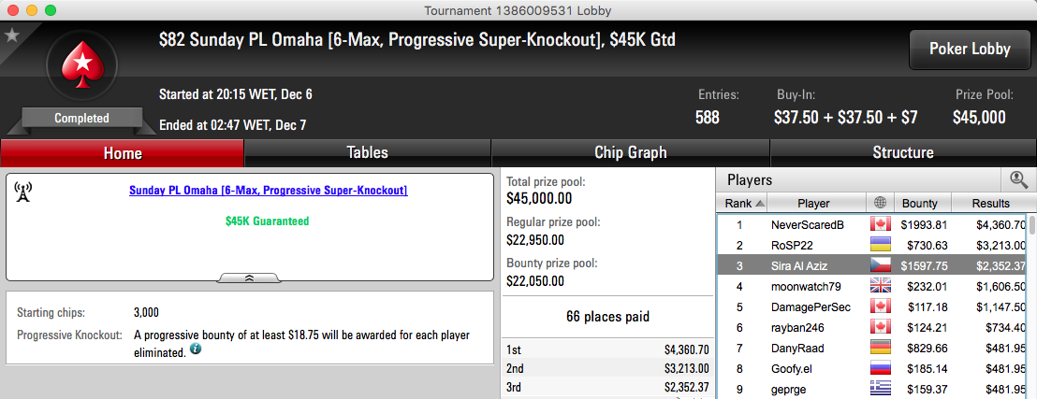Select the Sira Al Aziz row

871,265
